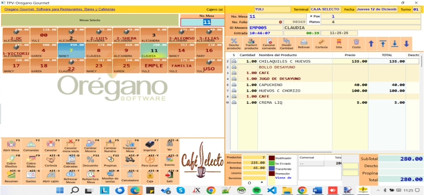Follow the Oregano Gourmet software link
Viewport: 424px width, 195px height.
tap(60, 9)
